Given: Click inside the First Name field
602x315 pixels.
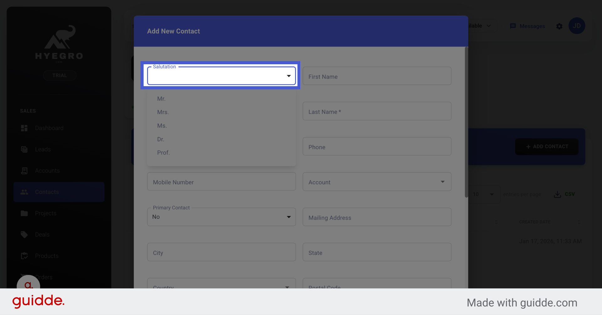Looking at the screenshot, I should click(x=377, y=76).
